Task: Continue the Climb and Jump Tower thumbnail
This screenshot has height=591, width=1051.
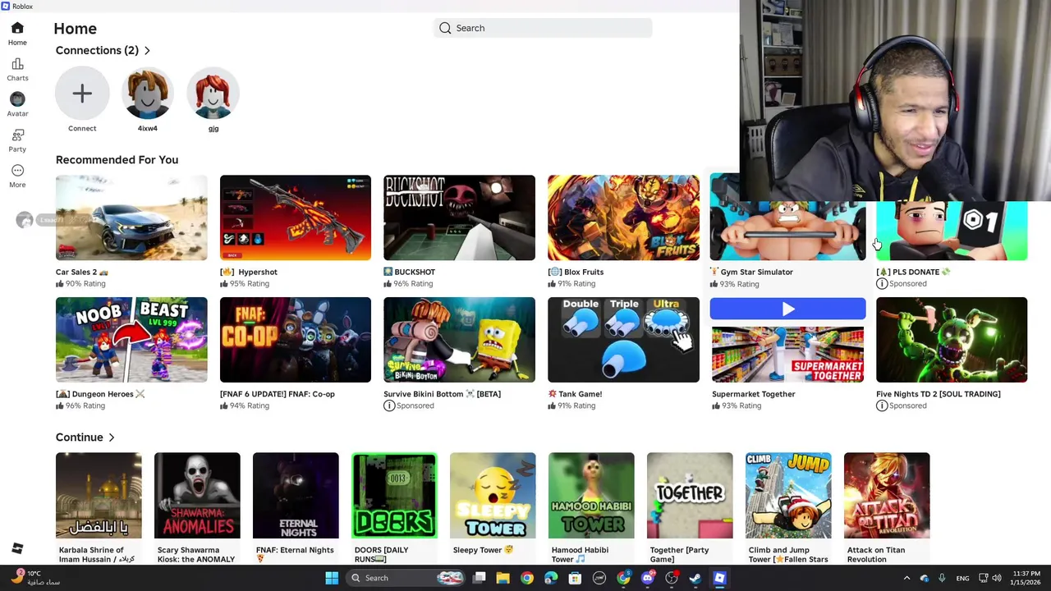Action: tap(788, 496)
